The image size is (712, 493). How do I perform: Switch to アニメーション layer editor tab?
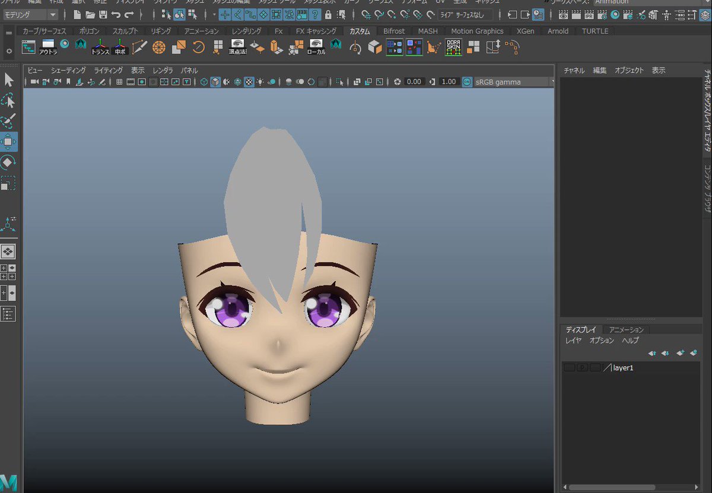coord(627,329)
